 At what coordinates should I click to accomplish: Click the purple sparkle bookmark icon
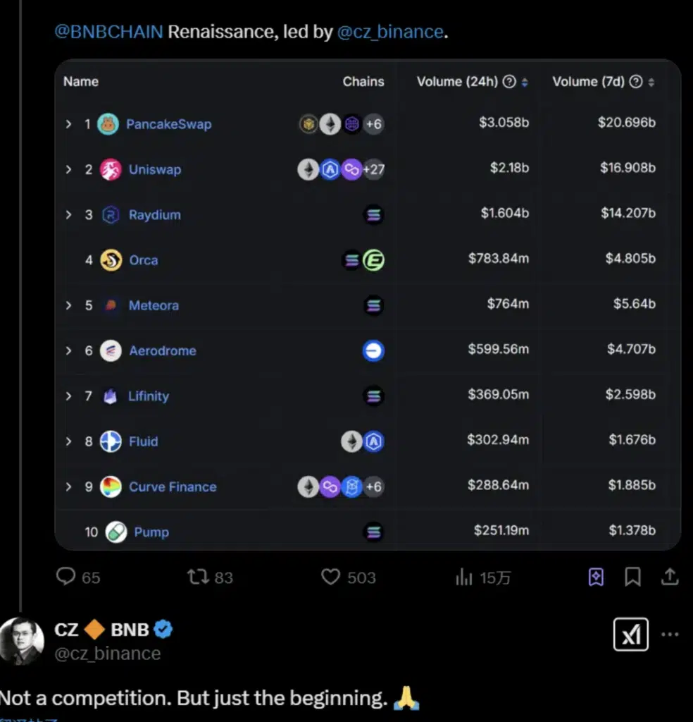596,577
